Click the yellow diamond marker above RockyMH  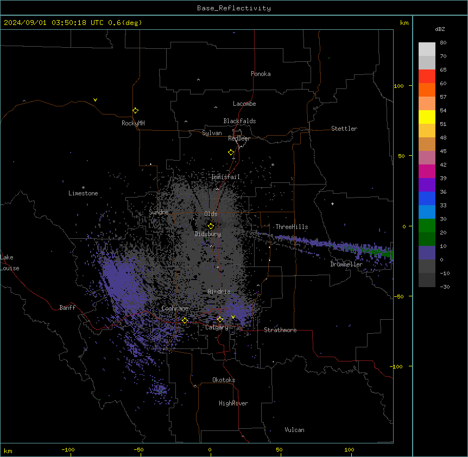click(135, 111)
